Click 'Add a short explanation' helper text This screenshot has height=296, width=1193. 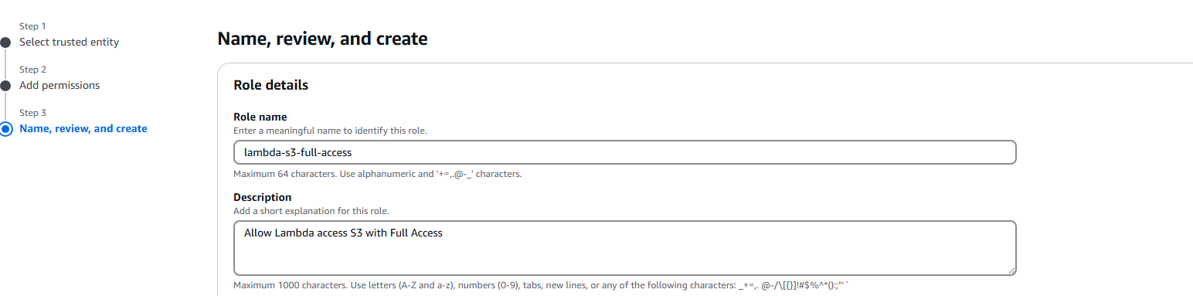pyautogui.click(x=311, y=211)
